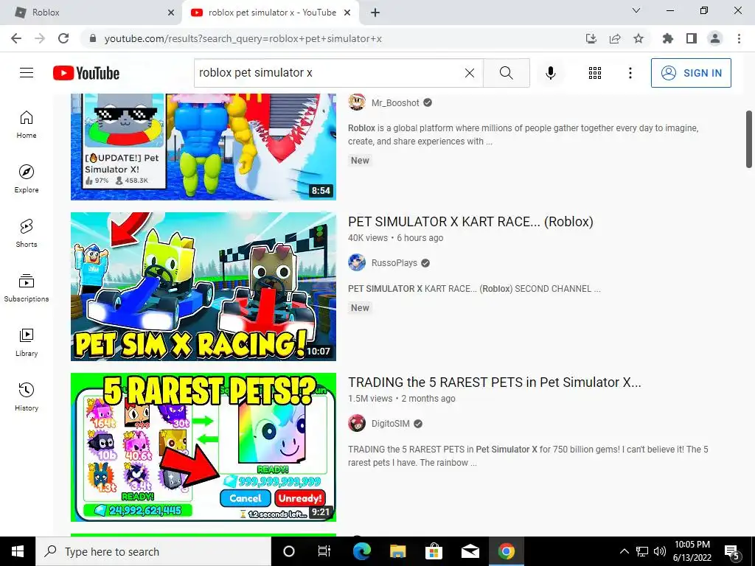Open the PET SIM X RACING thumbnail

[x=203, y=287]
